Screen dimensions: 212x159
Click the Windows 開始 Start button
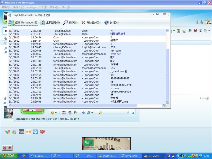[x=9, y=156]
